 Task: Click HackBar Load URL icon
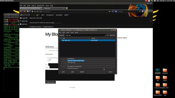pos(21,18)
